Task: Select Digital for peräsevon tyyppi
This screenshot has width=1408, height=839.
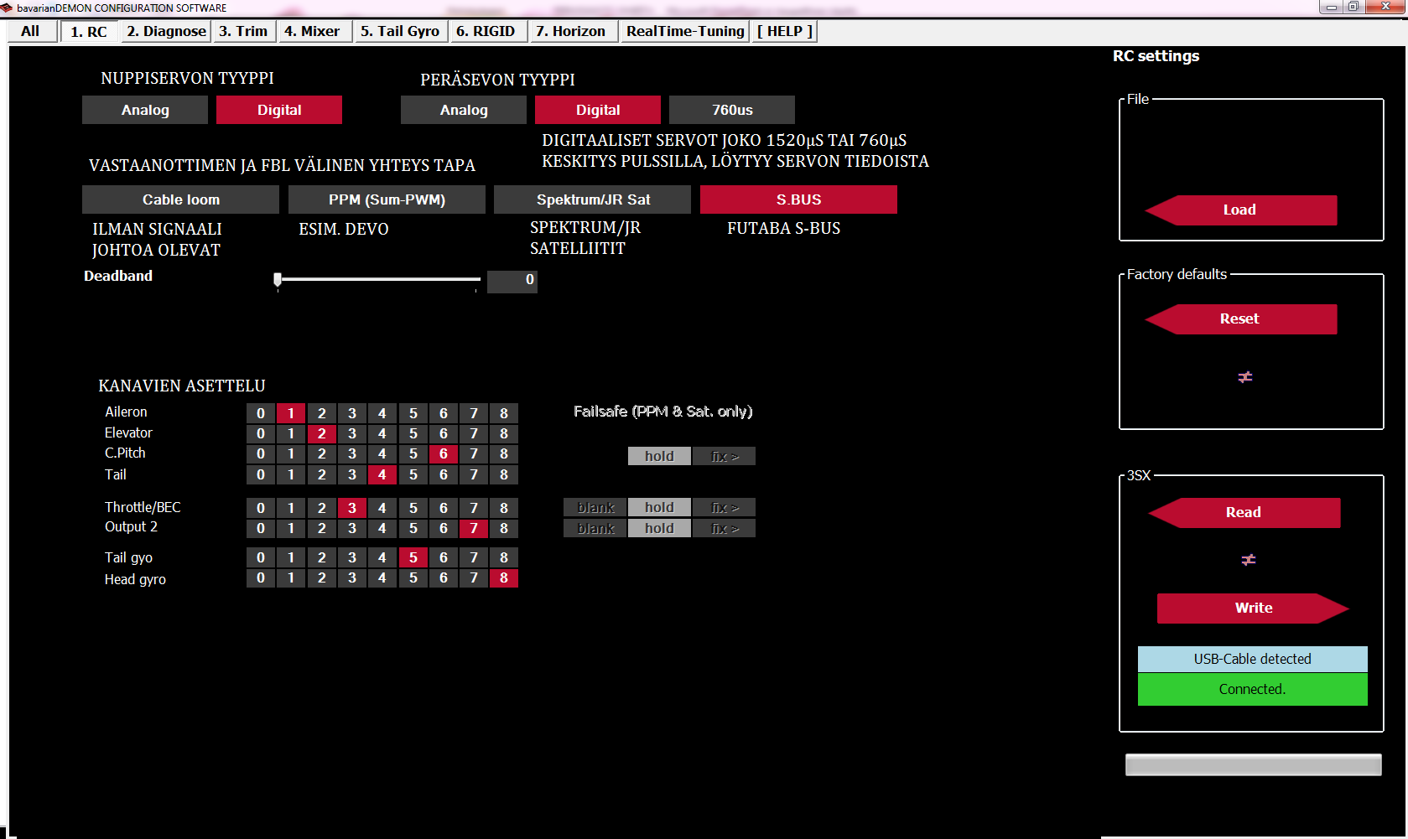Action: point(598,110)
